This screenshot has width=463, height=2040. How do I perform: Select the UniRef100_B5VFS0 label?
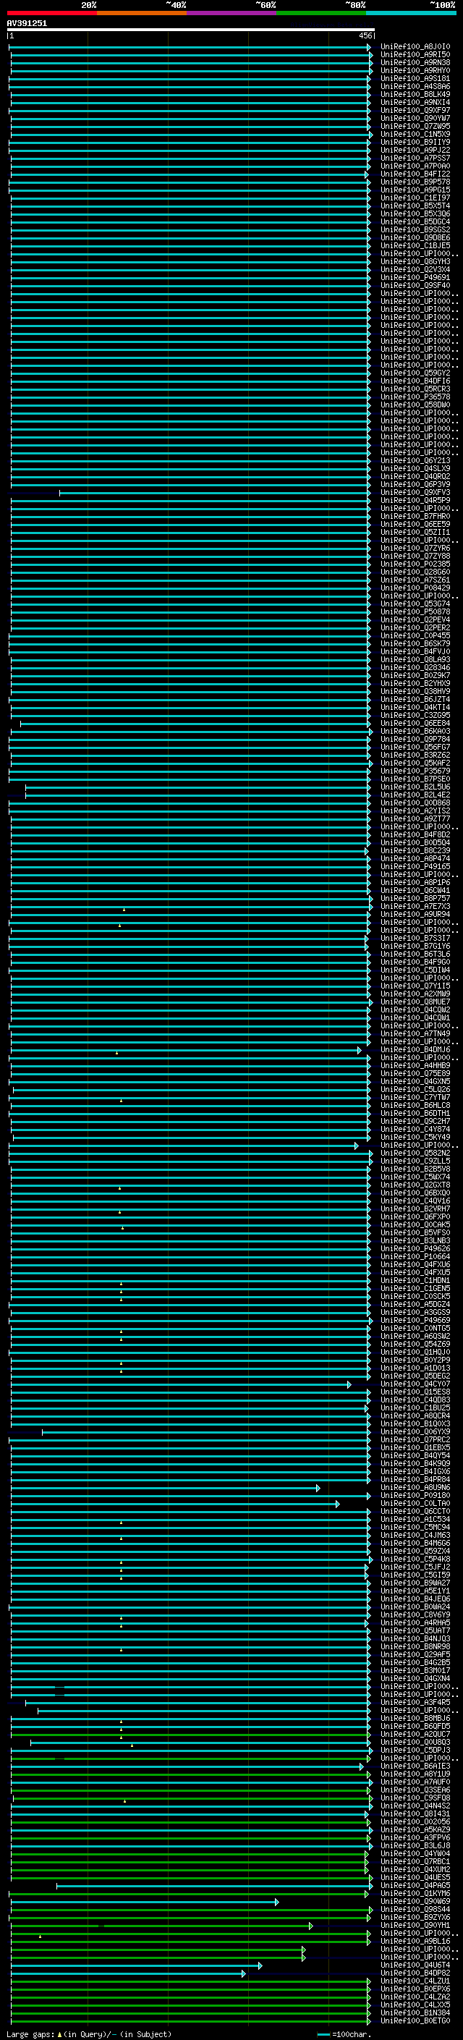pos(415,1233)
